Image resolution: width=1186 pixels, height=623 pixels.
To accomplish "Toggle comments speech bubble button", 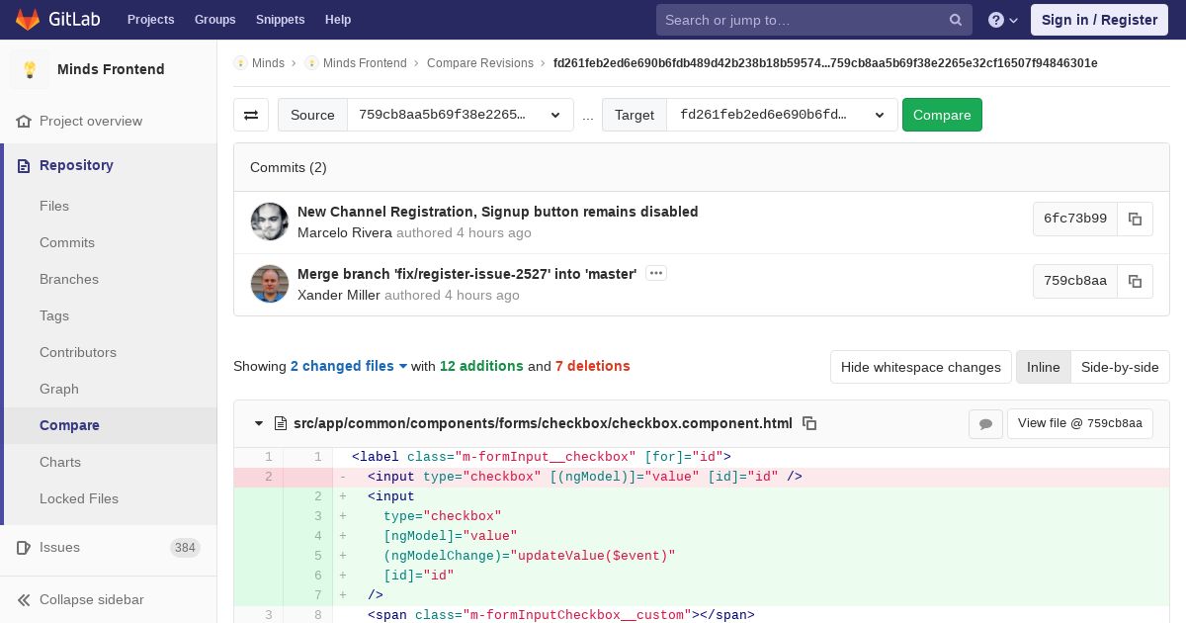I will coord(985,423).
